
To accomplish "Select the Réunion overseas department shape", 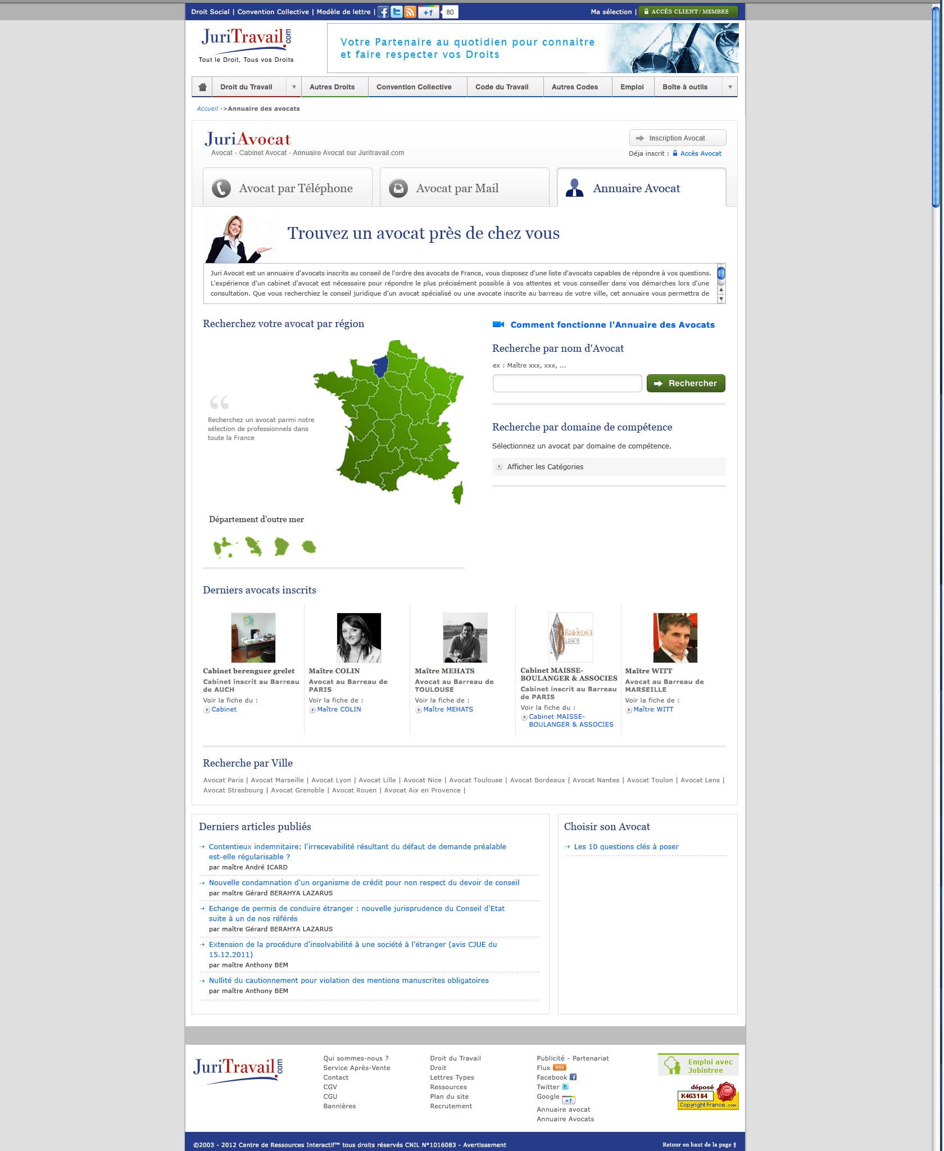I will tap(309, 546).
